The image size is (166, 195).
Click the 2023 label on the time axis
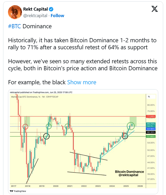98,186
